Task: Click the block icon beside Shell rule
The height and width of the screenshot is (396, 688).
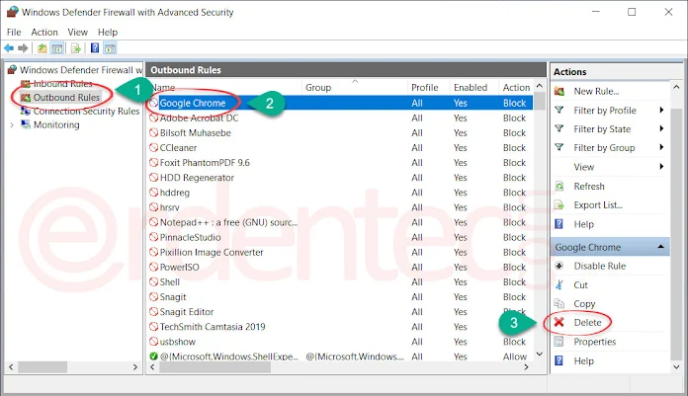Action: pyautogui.click(x=153, y=282)
